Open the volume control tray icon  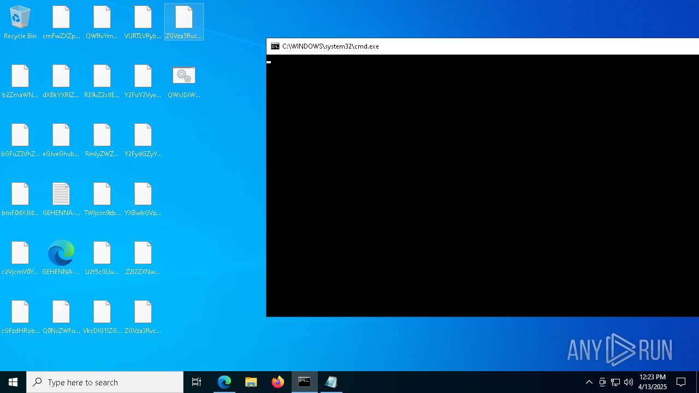point(629,382)
